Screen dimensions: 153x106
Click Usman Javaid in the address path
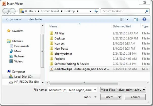[50, 11]
